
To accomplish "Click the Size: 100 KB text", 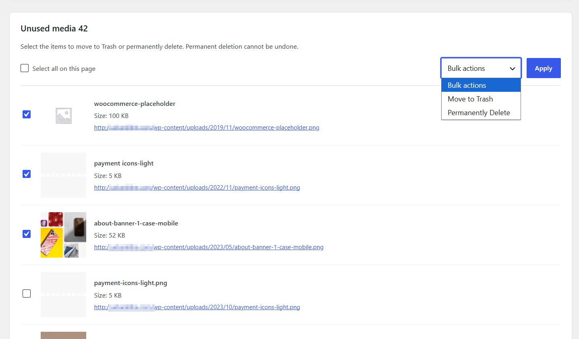I will 111,116.
